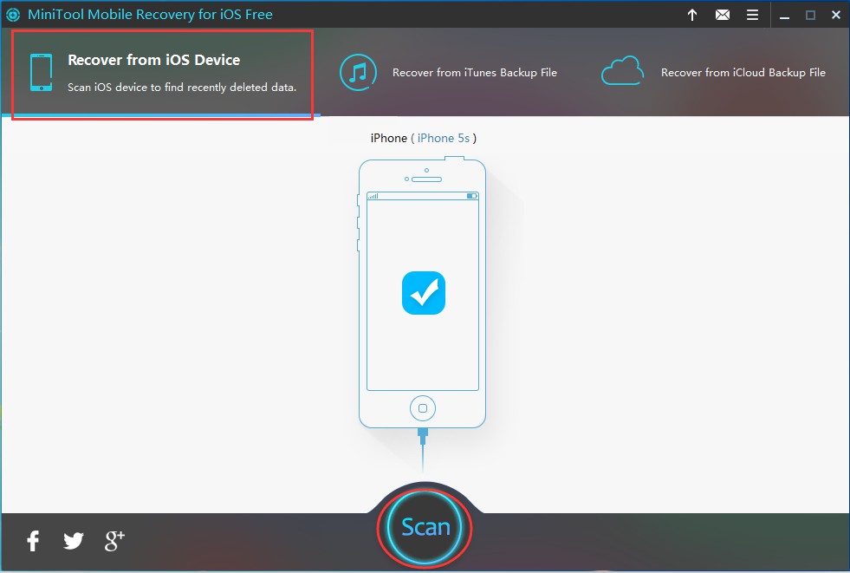This screenshot has height=573, width=850.
Task: Select the Recover from iOS Device tab
Action: (162, 74)
